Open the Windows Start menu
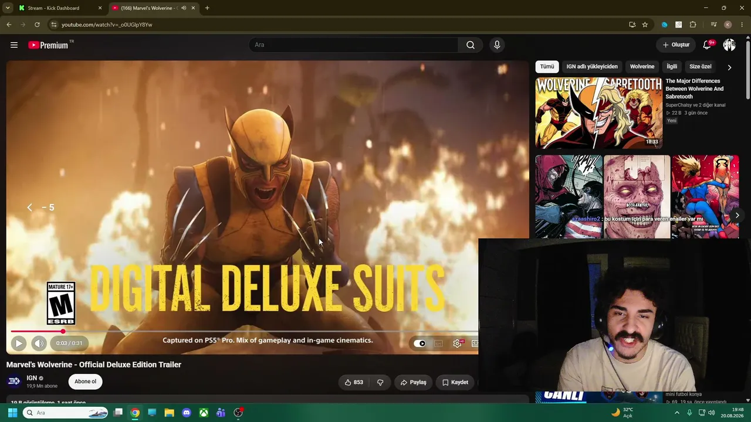 (x=12, y=413)
